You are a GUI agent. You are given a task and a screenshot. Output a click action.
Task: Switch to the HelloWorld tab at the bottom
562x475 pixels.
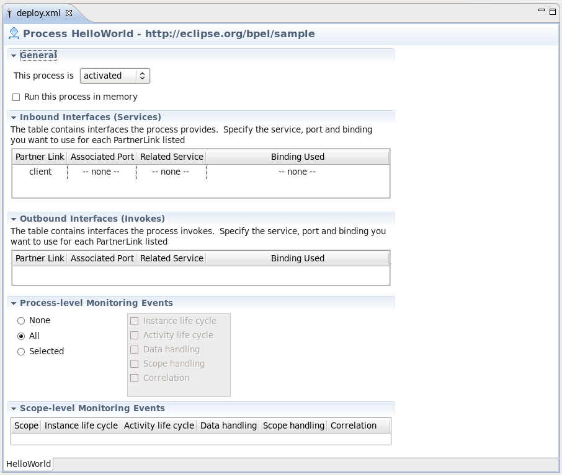[27, 463]
